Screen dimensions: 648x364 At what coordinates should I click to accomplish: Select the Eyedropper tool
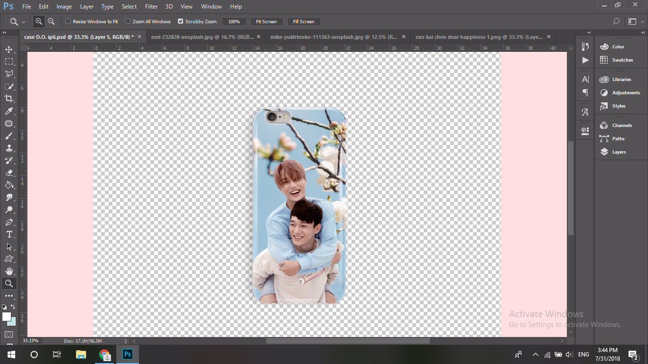point(9,111)
